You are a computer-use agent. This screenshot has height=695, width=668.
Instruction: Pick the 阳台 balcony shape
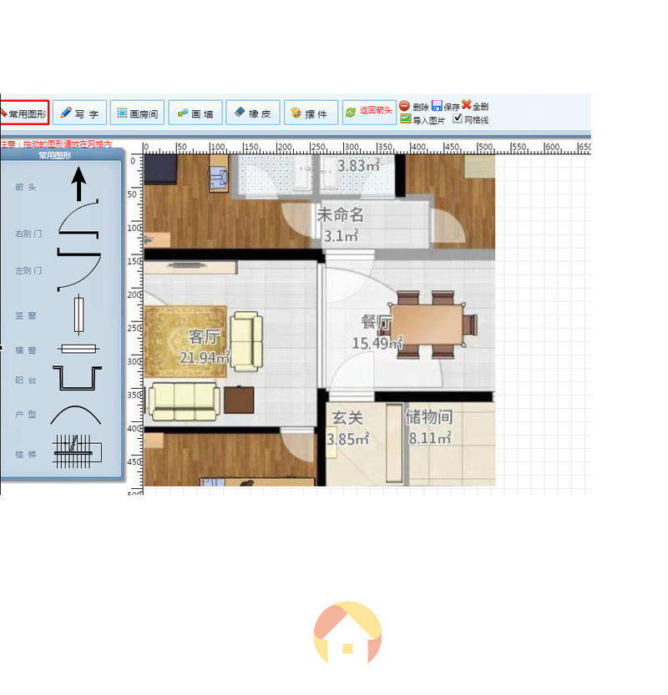point(78,379)
